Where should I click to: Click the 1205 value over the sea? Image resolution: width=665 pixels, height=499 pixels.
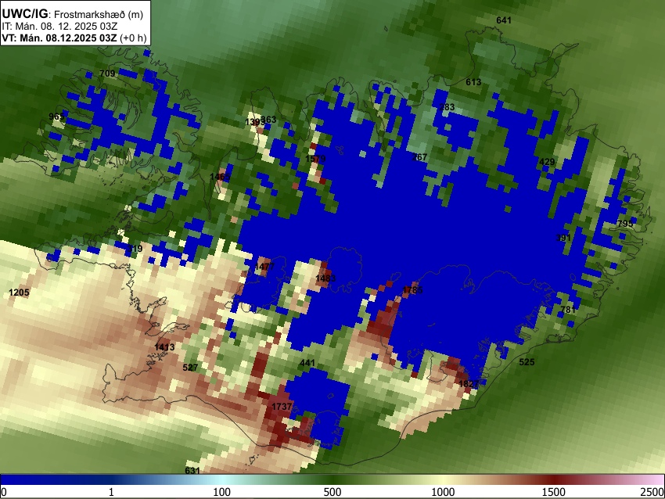tap(19, 293)
